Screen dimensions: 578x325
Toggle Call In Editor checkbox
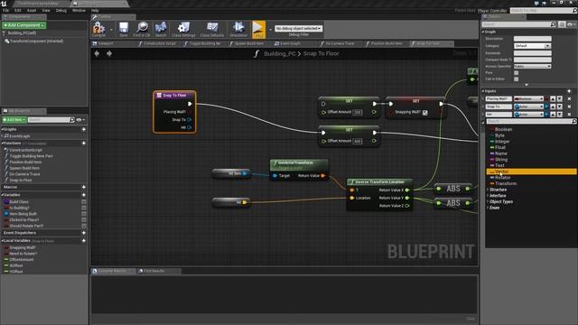(x=516, y=79)
